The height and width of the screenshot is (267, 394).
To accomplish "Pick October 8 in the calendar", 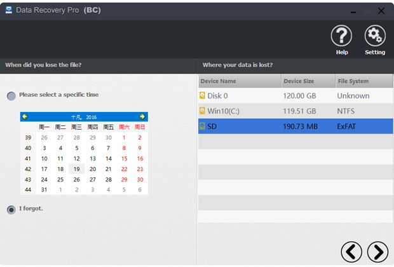I will click(x=124, y=148).
